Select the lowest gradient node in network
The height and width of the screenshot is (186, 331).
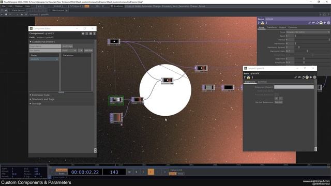point(116,118)
